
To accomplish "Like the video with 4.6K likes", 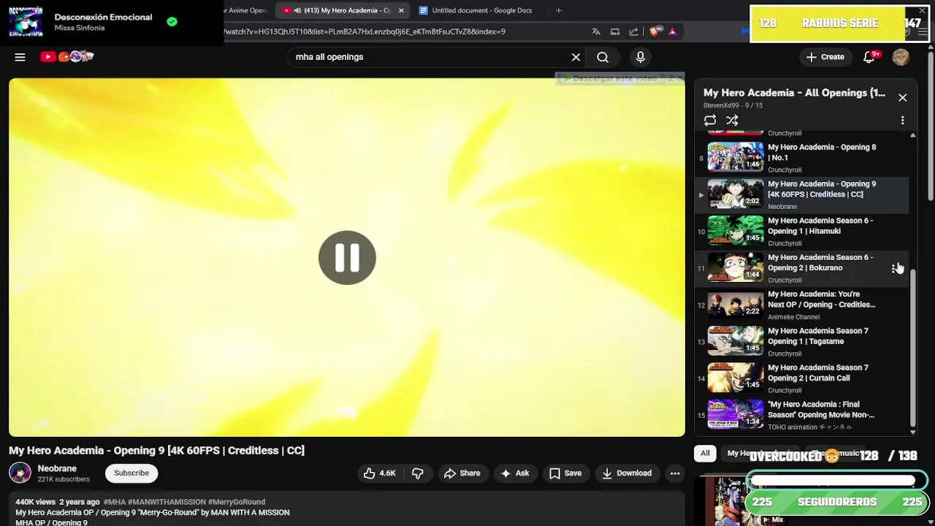I will click(379, 473).
